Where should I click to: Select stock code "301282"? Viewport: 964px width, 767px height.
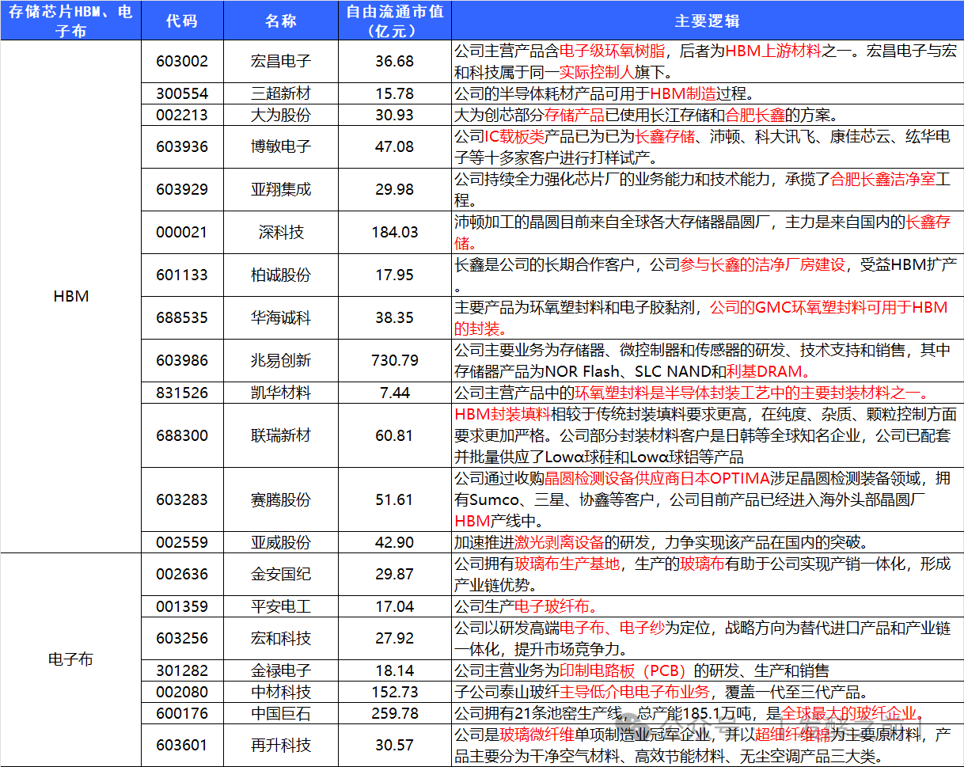point(182,670)
